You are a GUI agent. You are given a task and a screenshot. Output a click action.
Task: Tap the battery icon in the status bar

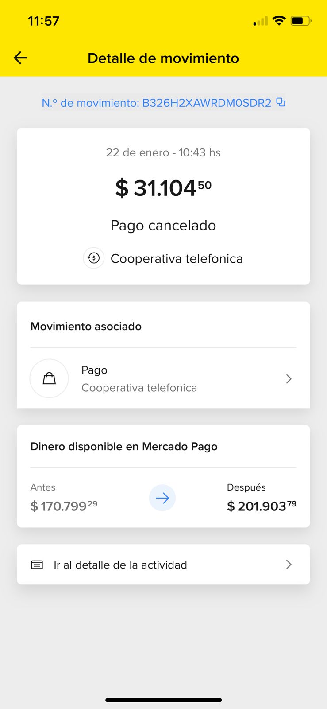coord(300,20)
